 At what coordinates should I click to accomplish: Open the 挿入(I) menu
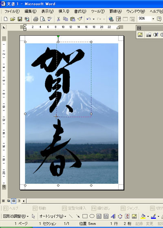tap(64, 11)
